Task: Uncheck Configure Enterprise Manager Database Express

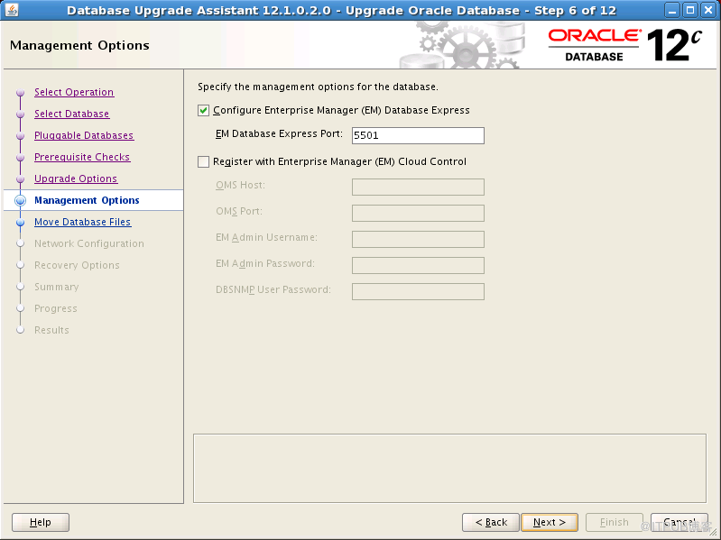Action: tap(203, 111)
